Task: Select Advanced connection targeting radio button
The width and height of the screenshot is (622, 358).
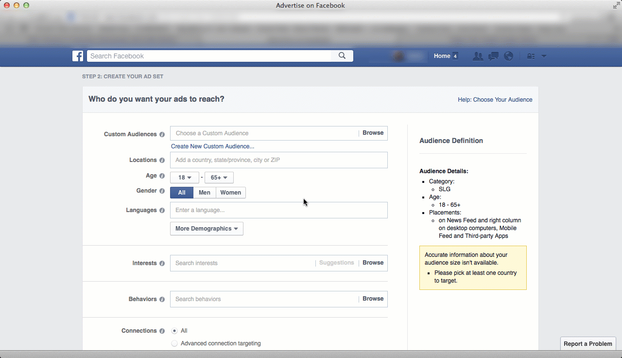Action: [x=174, y=343]
